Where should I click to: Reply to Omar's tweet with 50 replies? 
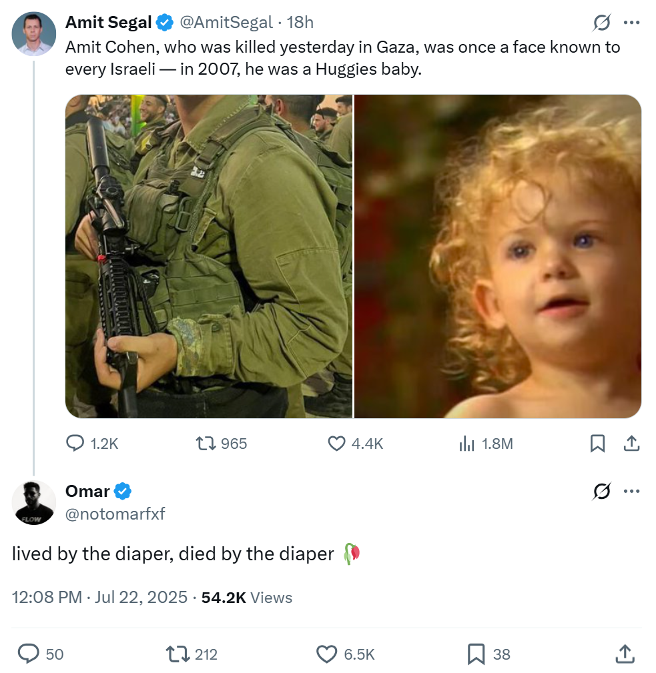pos(40,654)
